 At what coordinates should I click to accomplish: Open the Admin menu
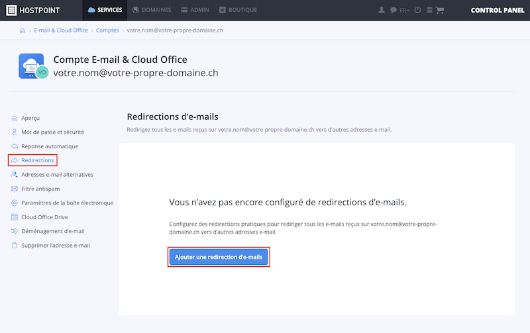[195, 10]
